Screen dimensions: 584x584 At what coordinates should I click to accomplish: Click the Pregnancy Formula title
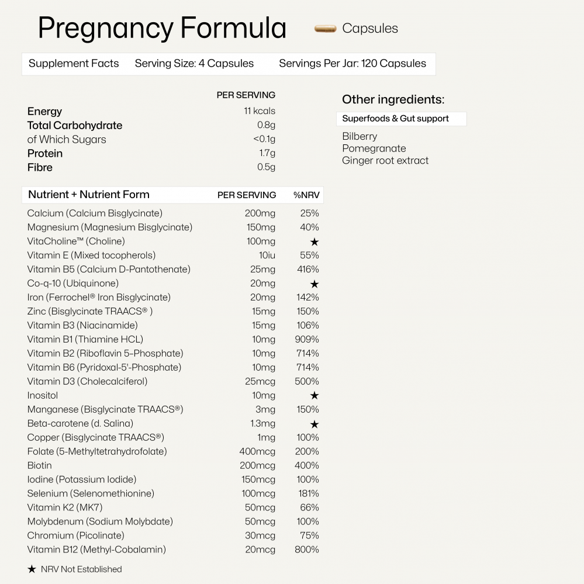coord(163,28)
